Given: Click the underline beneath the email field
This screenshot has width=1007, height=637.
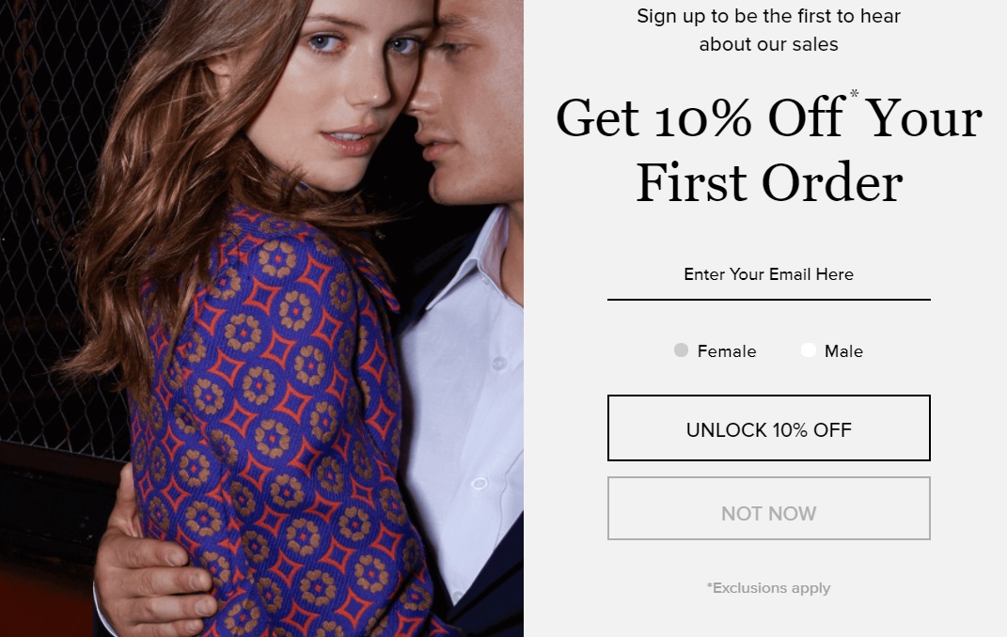Looking at the screenshot, I should point(769,300).
